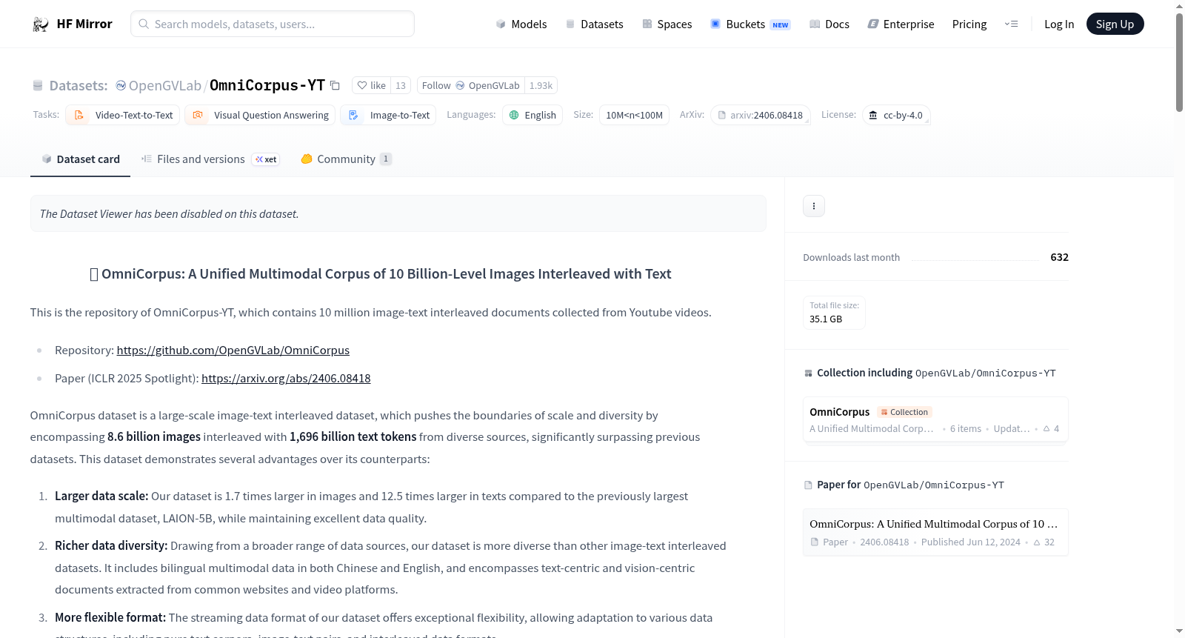Click the Datasets breadcrumb label
The width and height of the screenshot is (1185, 638).
click(x=79, y=85)
